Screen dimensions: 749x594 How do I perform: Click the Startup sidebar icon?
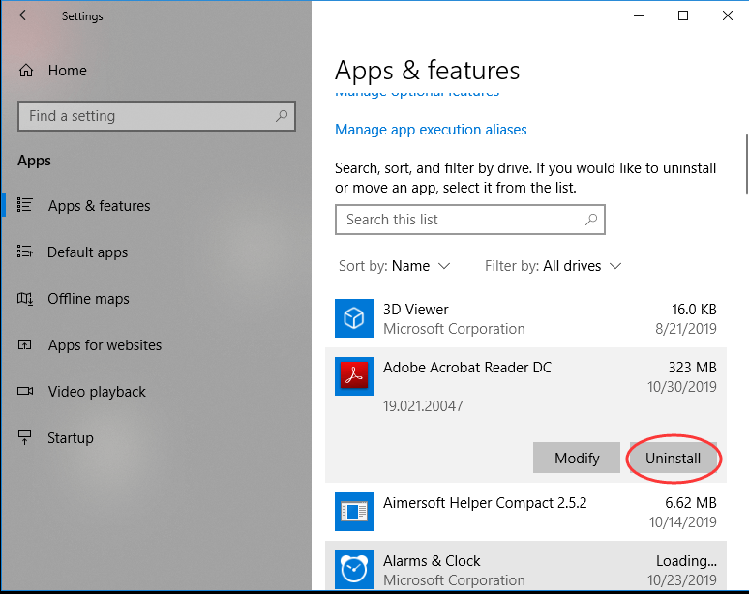tap(25, 437)
